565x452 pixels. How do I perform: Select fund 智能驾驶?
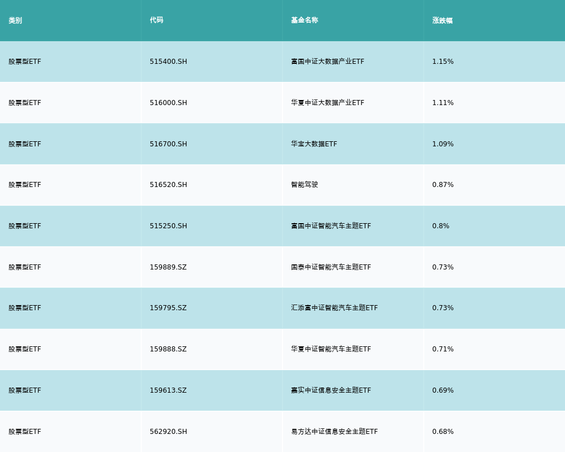click(x=305, y=185)
